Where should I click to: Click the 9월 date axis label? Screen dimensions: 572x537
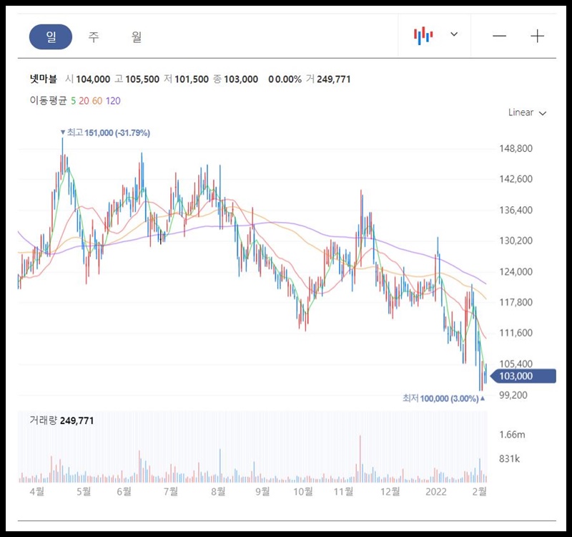[x=262, y=491]
